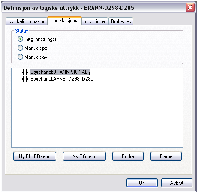
Task: Cancel the dialog with Avbryt
Action: [x=177, y=183]
